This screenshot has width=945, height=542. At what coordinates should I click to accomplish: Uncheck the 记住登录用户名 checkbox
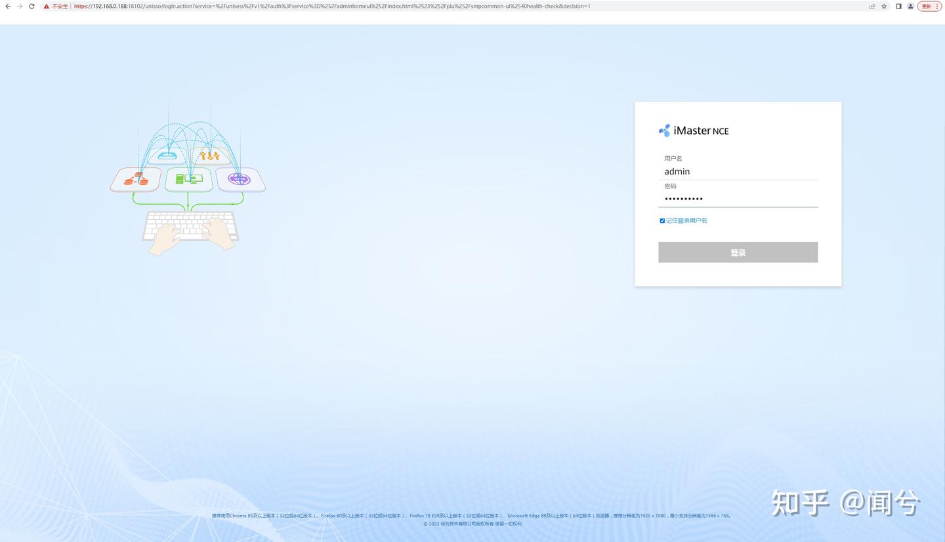(x=662, y=220)
